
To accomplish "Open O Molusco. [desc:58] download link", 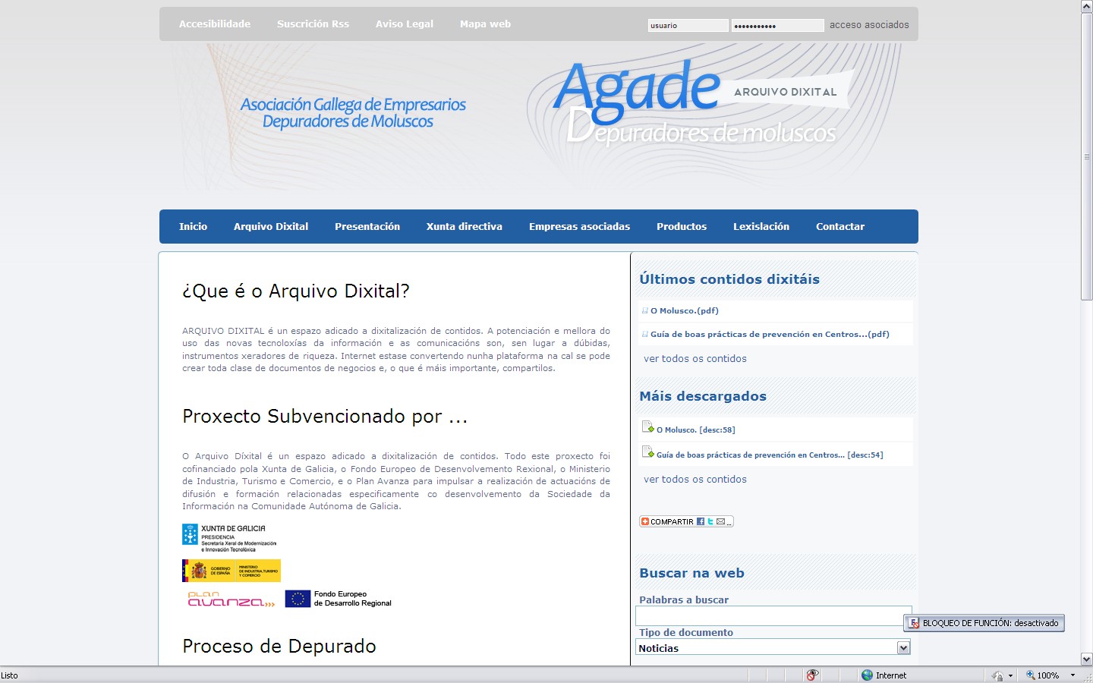I will (696, 430).
